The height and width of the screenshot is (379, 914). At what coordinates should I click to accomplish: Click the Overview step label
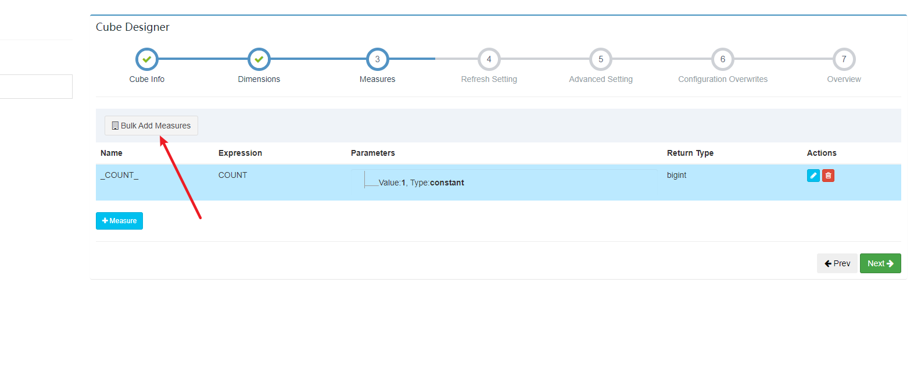(844, 79)
